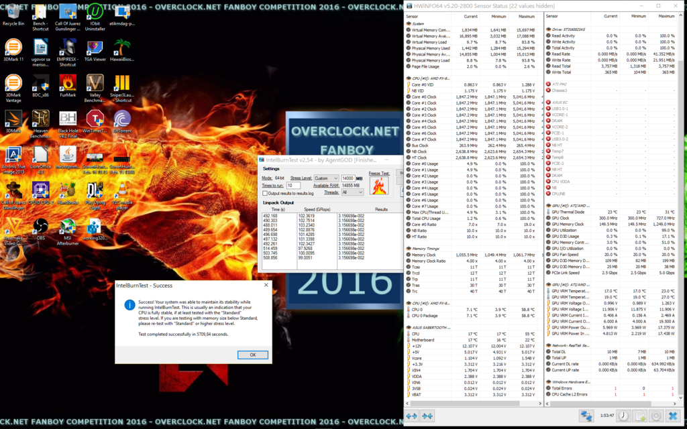The image size is (687, 429).
Task: Close the sensors window with blue X button
Action: (x=672, y=416)
